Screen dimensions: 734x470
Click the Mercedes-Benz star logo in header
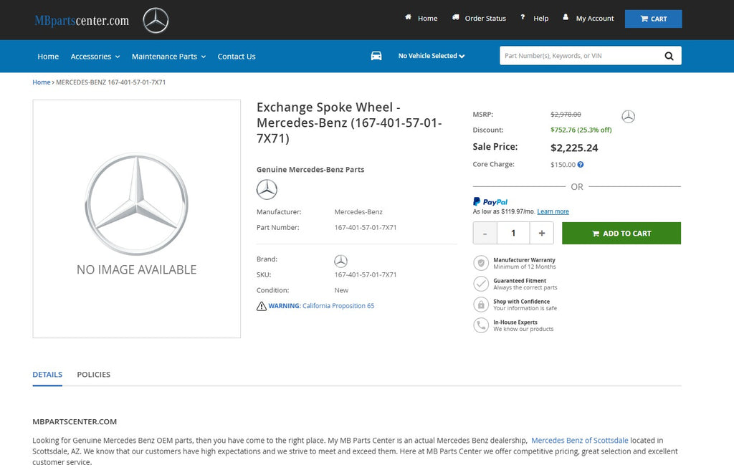pyautogui.click(x=156, y=20)
